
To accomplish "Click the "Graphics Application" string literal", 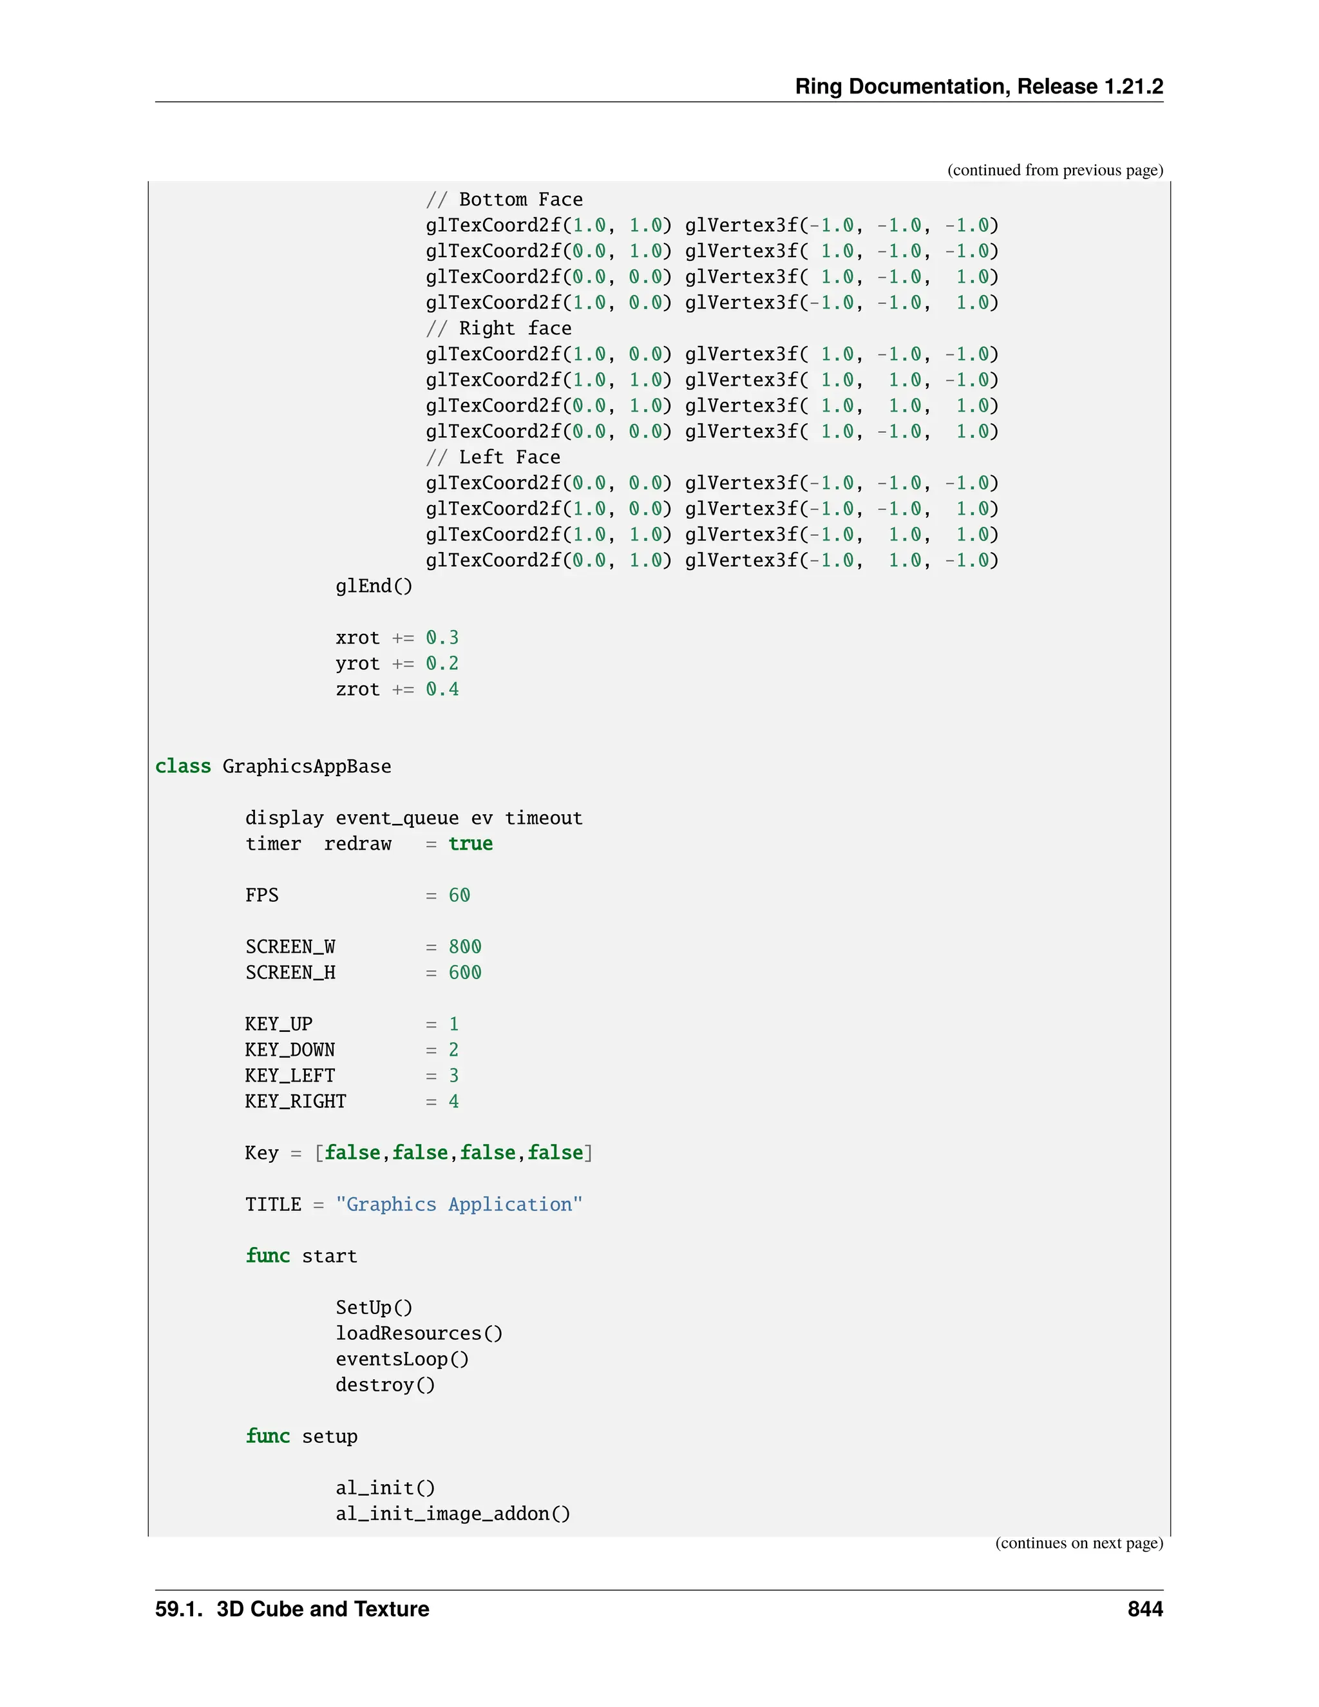I will coord(459,1205).
